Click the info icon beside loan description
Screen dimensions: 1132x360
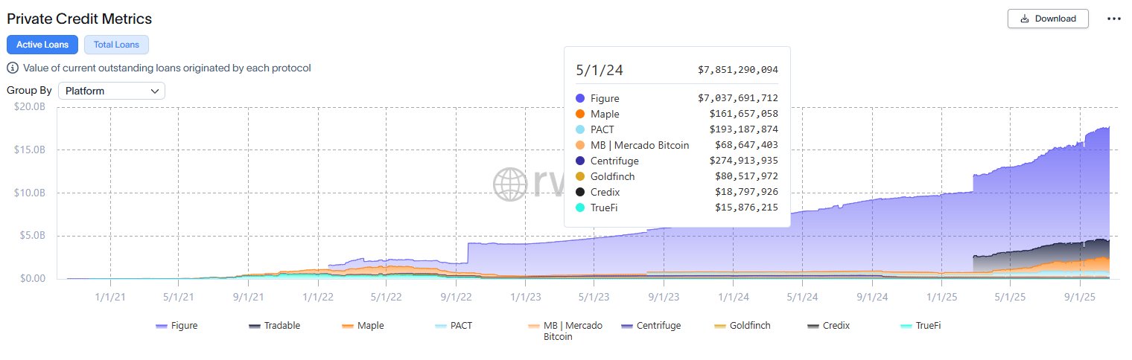click(12, 68)
